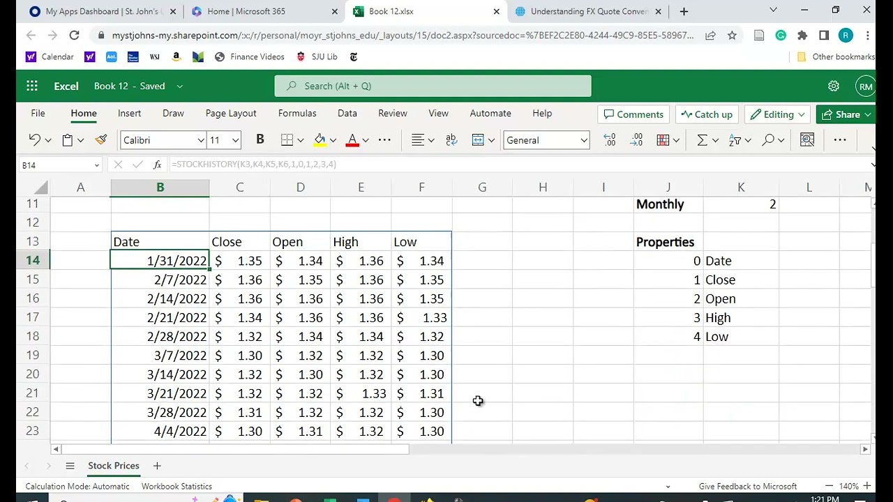
Task: Click the Paste clipboard icon
Action: (x=67, y=140)
